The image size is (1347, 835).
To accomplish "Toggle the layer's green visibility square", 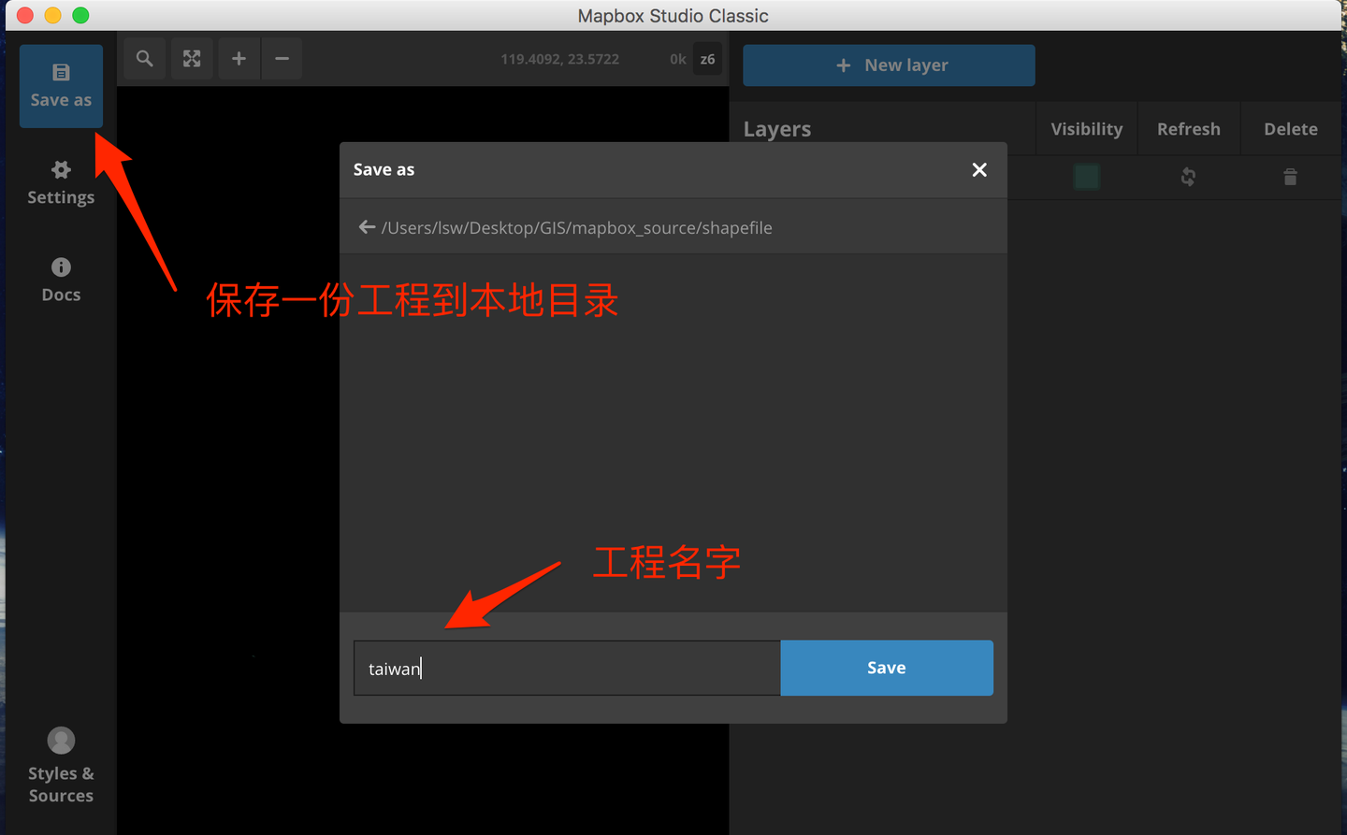I will pos(1086,177).
